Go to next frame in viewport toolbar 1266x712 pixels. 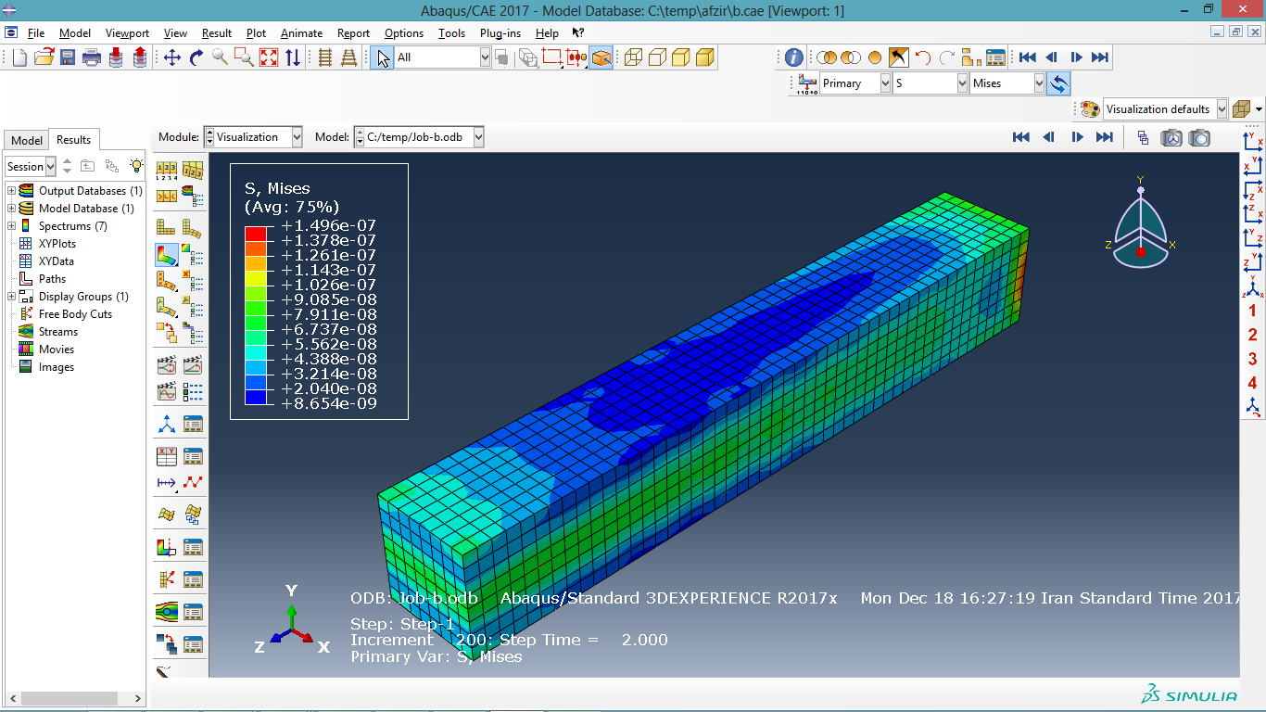[x=1077, y=137]
